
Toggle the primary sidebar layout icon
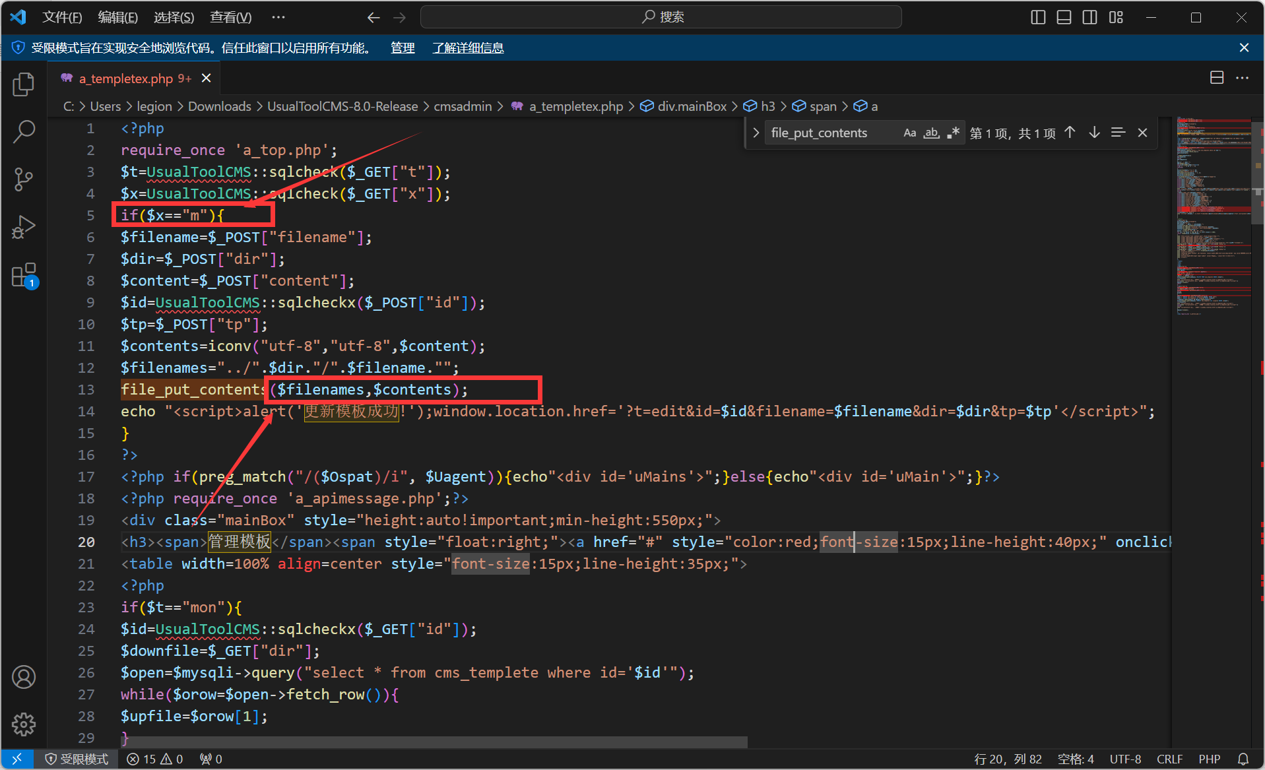1038,18
